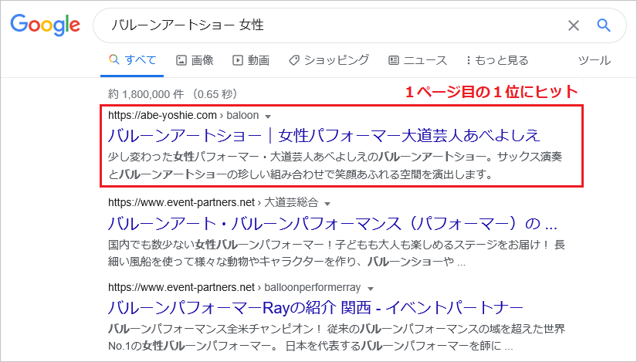Click the three-dot icon beside もっと見る
The height and width of the screenshot is (362, 637).
click(x=469, y=60)
